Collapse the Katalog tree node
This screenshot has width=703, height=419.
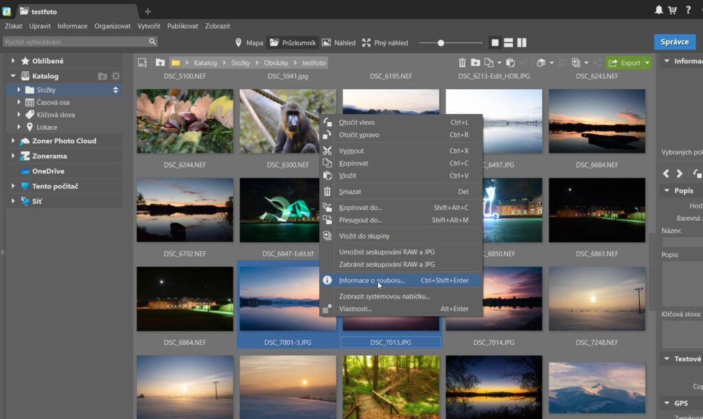click(x=13, y=75)
